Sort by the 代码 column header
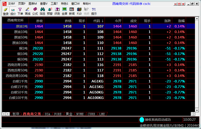This screenshot has height=129, width=201. (98, 21)
